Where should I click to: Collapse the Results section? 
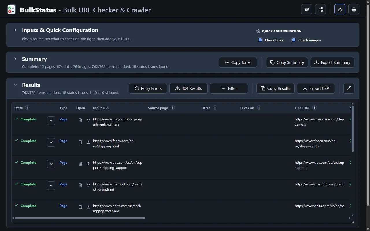pyautogui.click(x=15, y=85)
